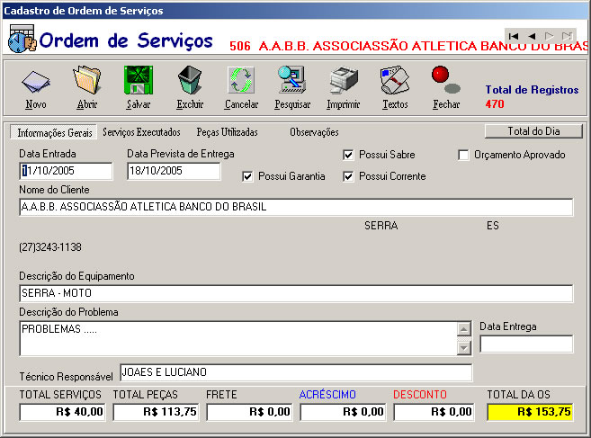
Task: Click the Desconto value field
Action: pos(434,412)
